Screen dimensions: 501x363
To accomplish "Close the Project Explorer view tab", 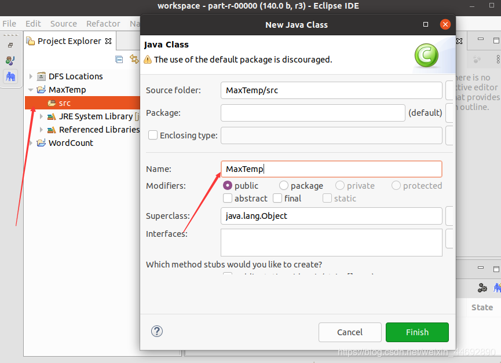I will [x=108, y=41].
